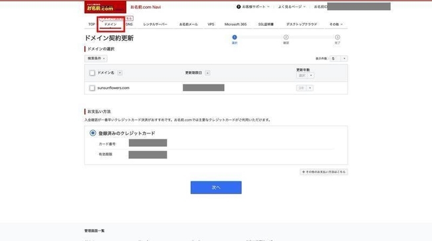
Task: Open the お名前メール tab
Action: pos(189,24)
